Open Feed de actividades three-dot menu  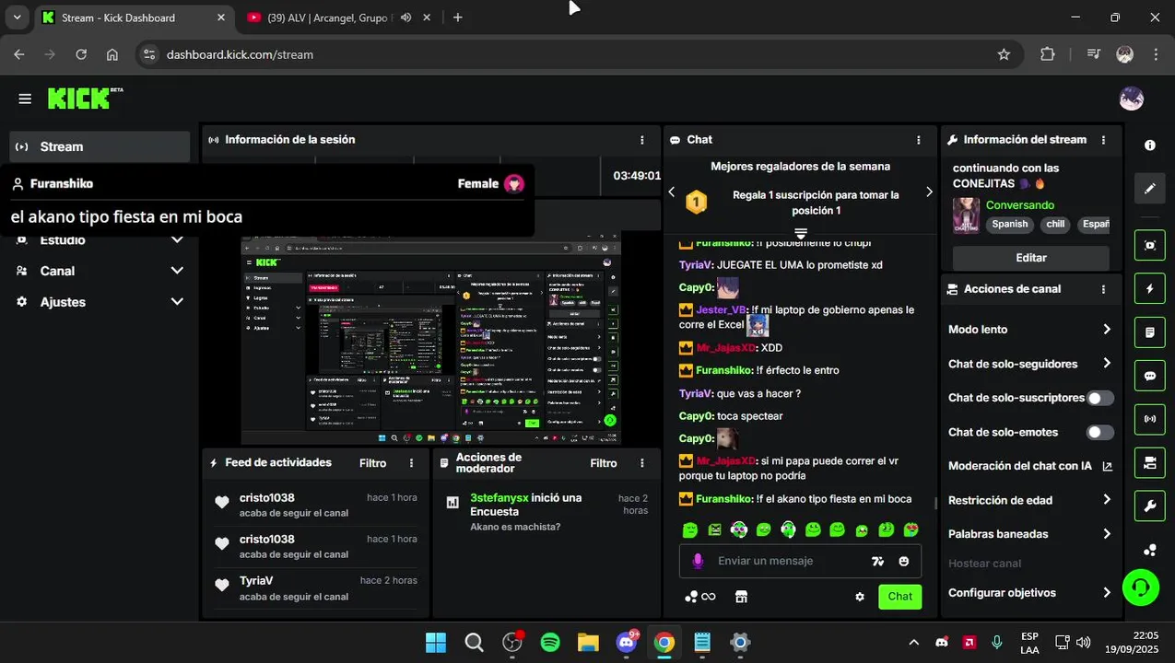coord(412,463)
